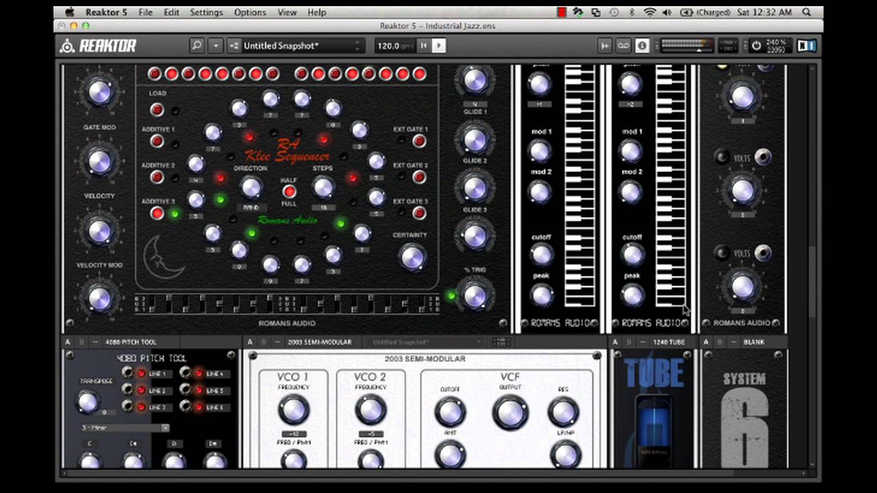
Task: Collapse the Blank panel with minus button
Action: point(733,342)
